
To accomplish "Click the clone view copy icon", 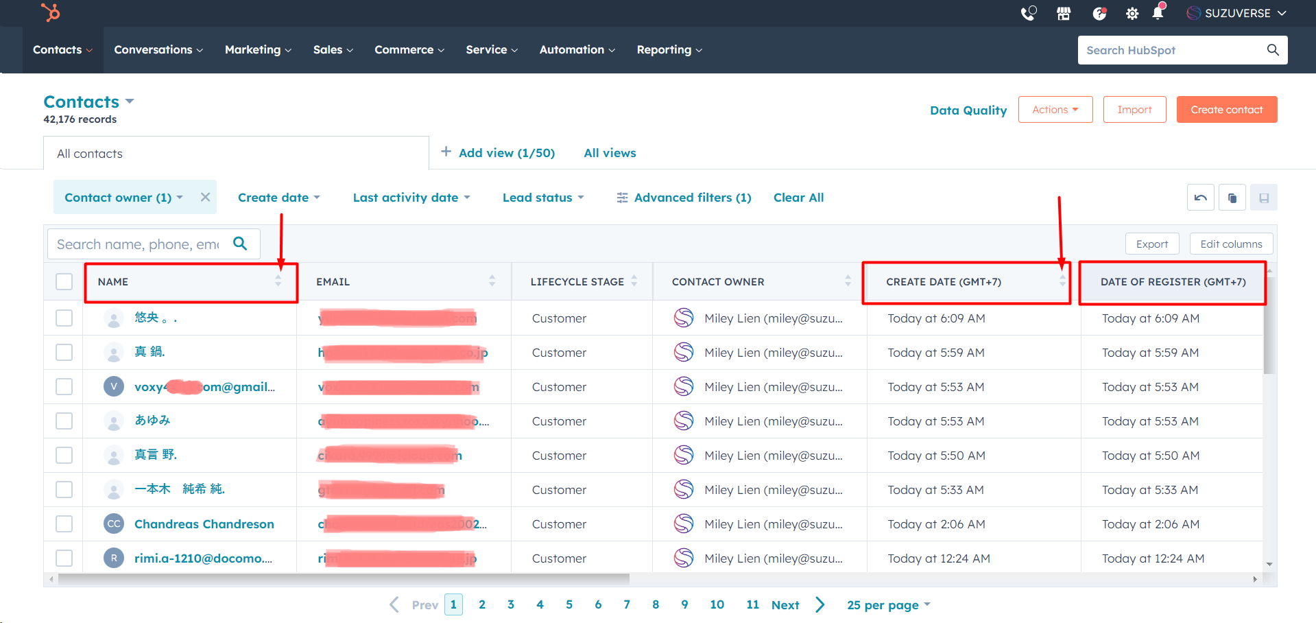I will coord(1232,198).
